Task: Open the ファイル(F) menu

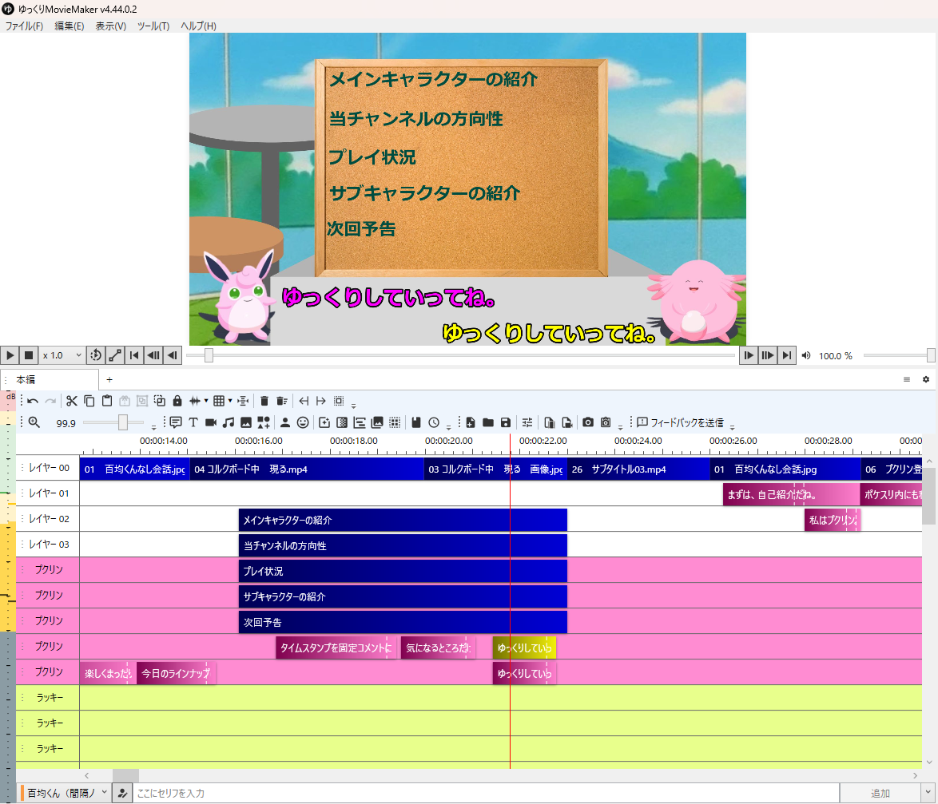Action: coord(24,26)
